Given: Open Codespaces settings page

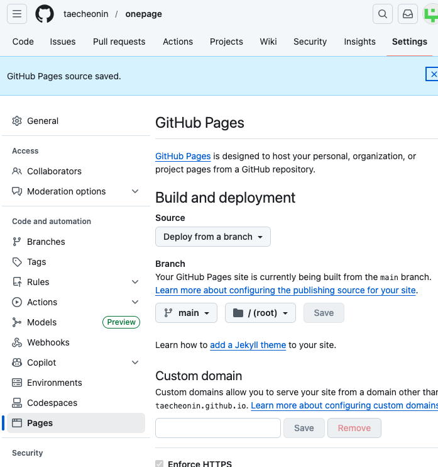Looking at the screenshot, I should pyautogui.click(x=76, y=403).
